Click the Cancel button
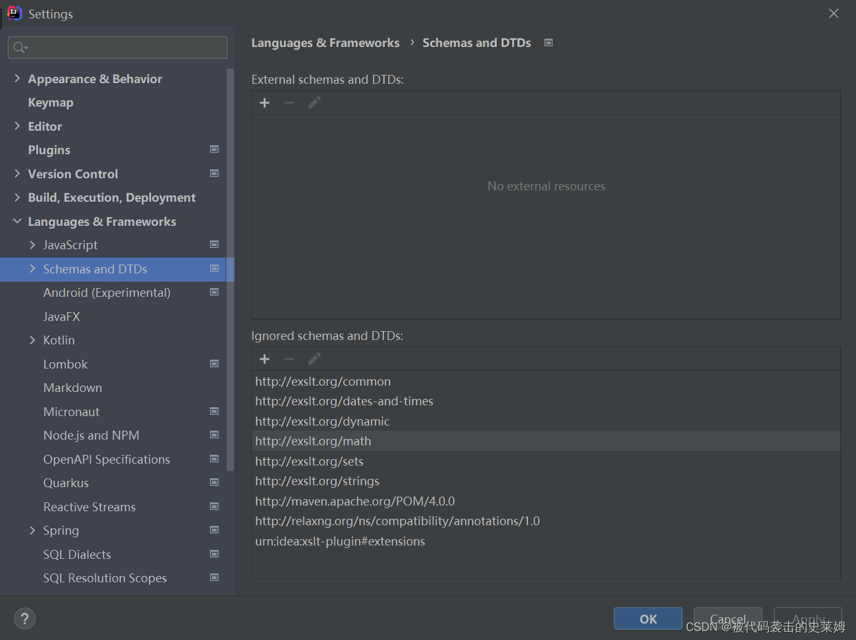This screenshot has height=640, width=856. 728,618
